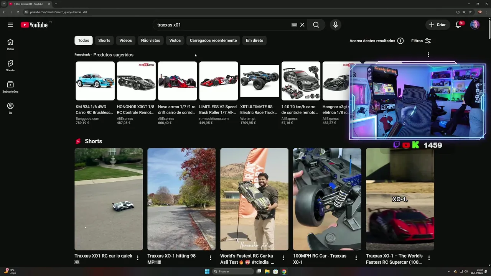
Task: Close the traxxas x01 YouTube tab
Action: pyautogui.click(x=49, y=4)
